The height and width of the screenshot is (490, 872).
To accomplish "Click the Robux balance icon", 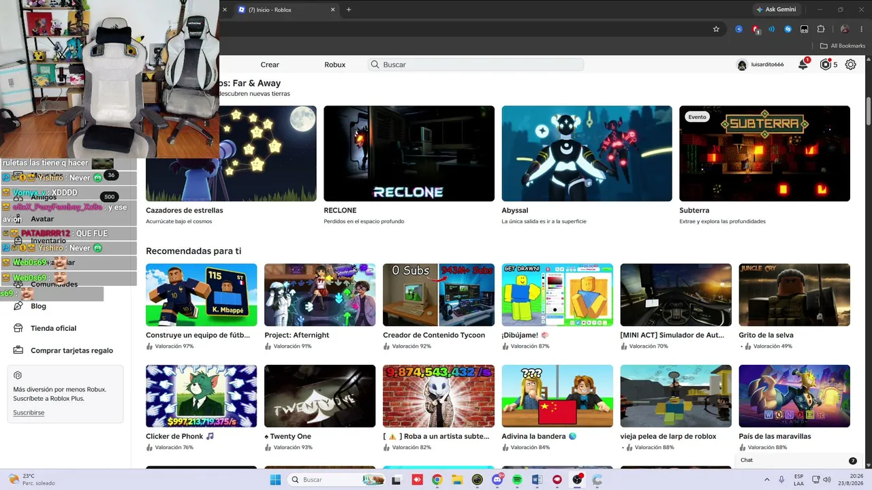I will point(826,65).
